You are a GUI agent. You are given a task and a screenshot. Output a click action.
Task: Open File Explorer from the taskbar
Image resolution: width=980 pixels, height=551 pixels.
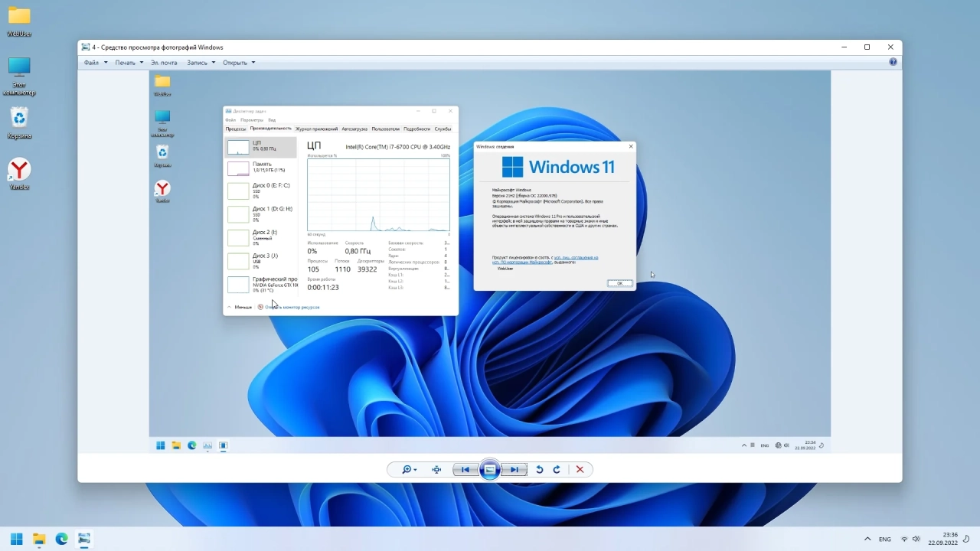[39, 539]
